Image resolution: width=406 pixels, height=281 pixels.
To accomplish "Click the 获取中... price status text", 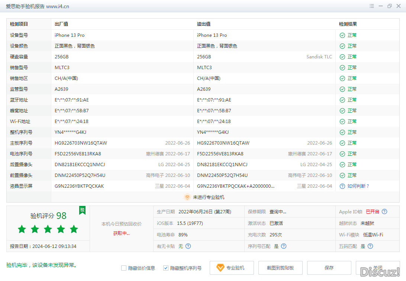I will 122,233.
